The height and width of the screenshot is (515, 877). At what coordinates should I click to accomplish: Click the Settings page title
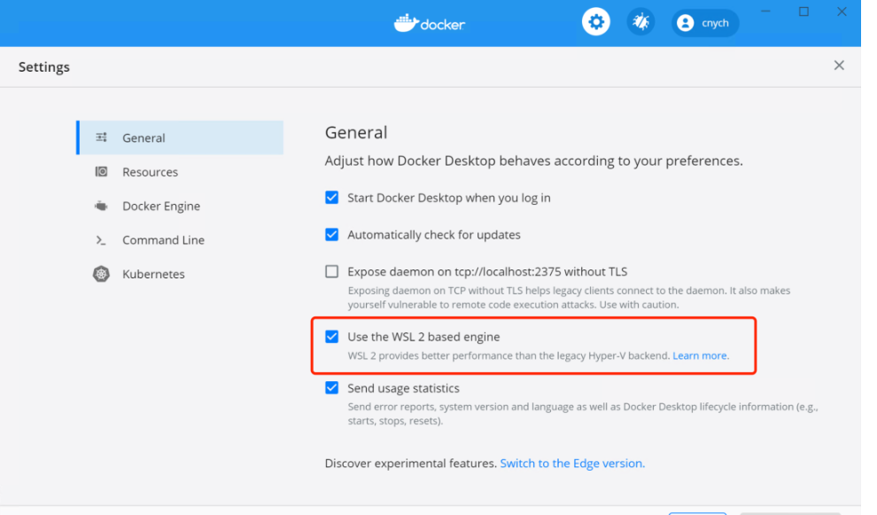[x=44, y=67]
